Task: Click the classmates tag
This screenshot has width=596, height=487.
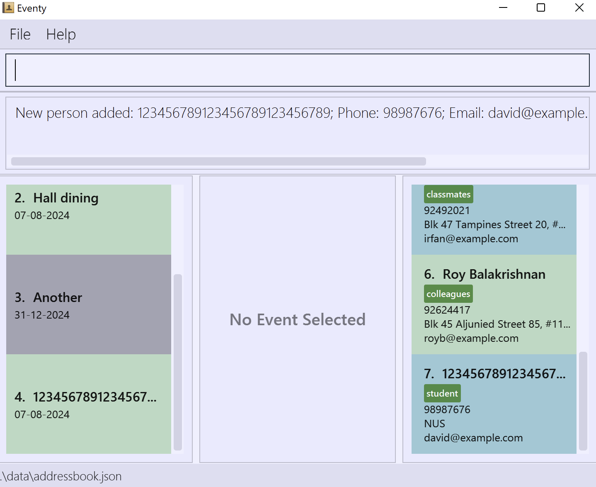Action: pos(448,195)
